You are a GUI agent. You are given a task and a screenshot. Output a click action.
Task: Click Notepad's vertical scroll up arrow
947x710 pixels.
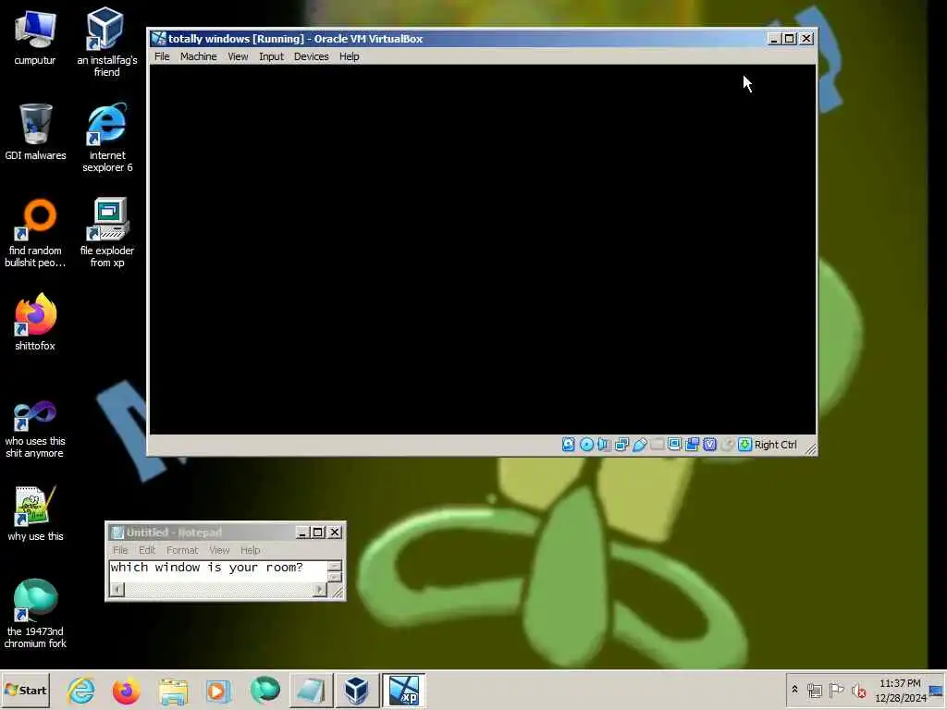335,566
